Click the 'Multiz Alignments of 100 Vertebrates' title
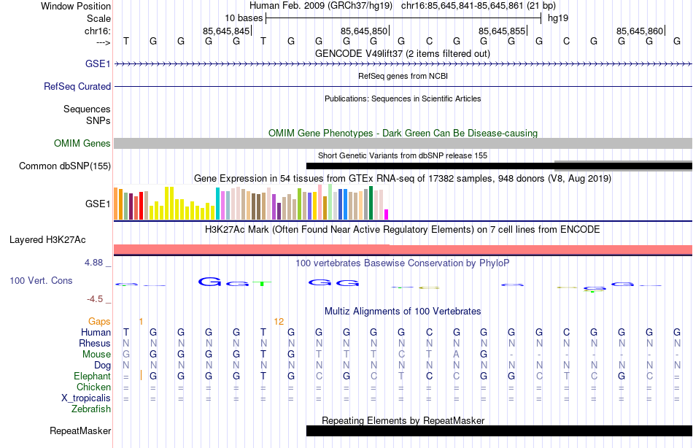The width and height of the screenshot is (693, 448). tap(403, 311)
